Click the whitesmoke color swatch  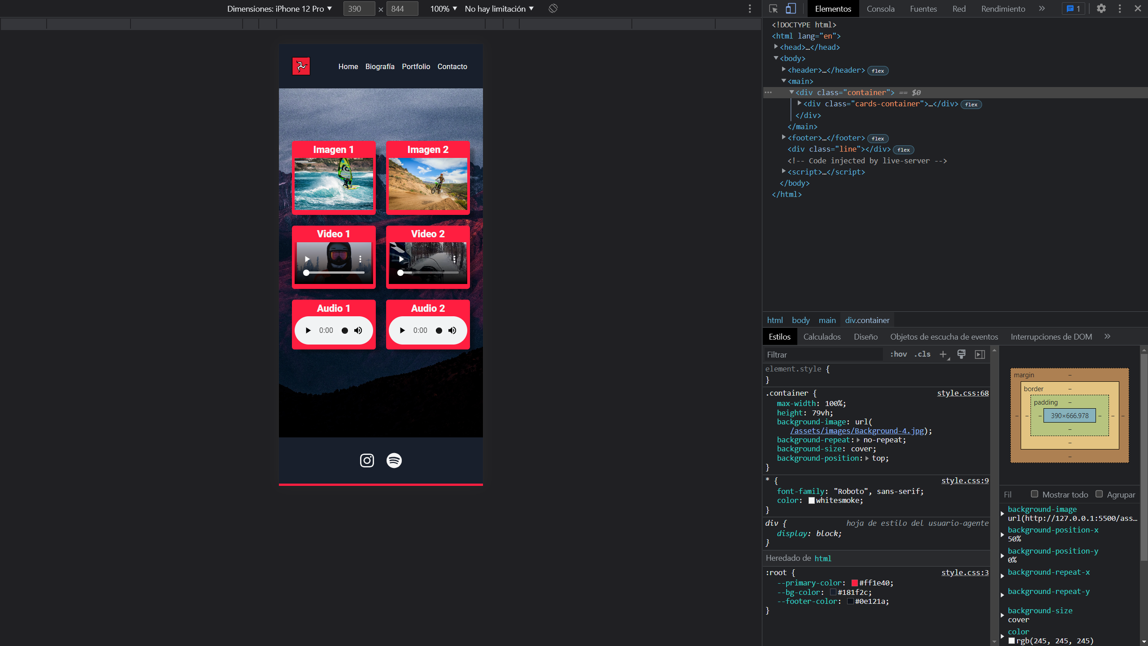click(x=812, y=501)
